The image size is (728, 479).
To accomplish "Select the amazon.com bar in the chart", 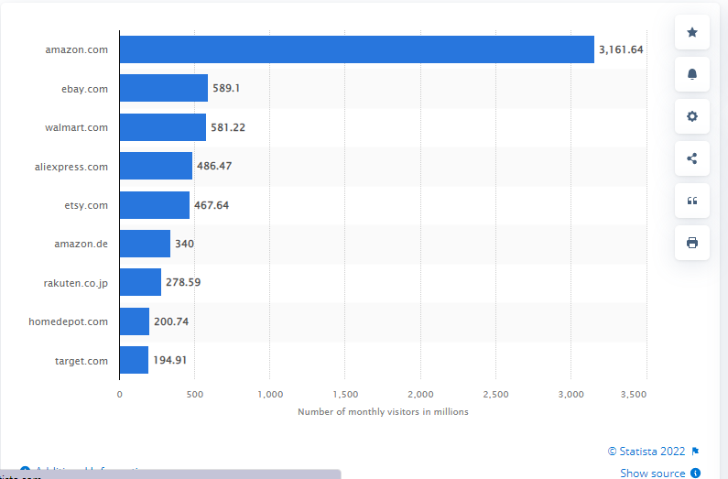I will point(356,49).
